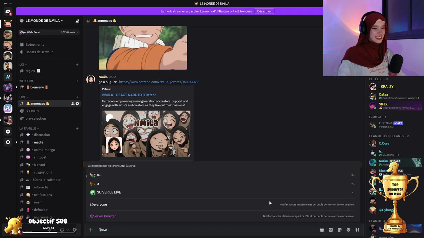Open C.Core member profile

click(396, 143)
